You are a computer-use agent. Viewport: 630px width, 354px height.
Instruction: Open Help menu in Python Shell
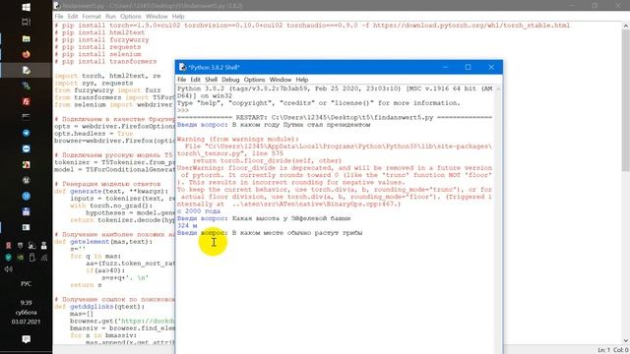[302, 80]
